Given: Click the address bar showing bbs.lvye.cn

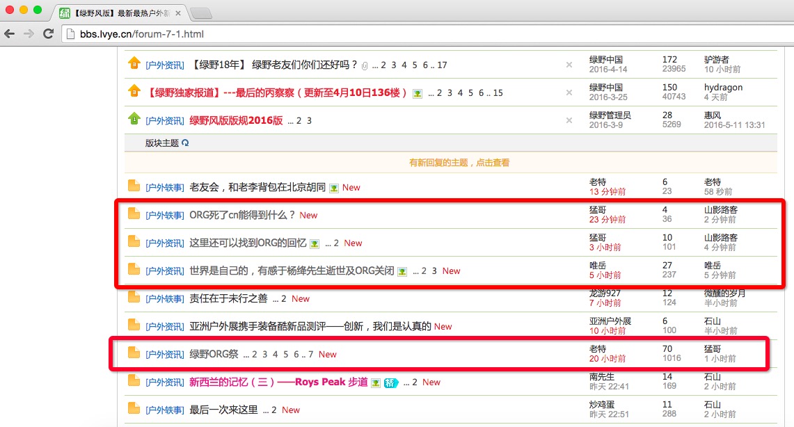Looking at the screenshot, I should point(418,33).
